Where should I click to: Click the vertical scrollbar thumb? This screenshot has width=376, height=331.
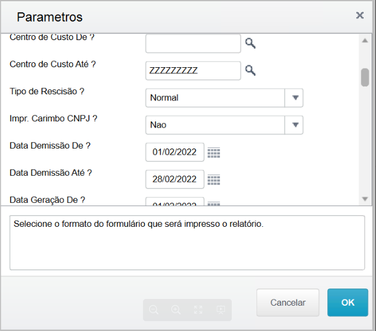click(365, 77)
